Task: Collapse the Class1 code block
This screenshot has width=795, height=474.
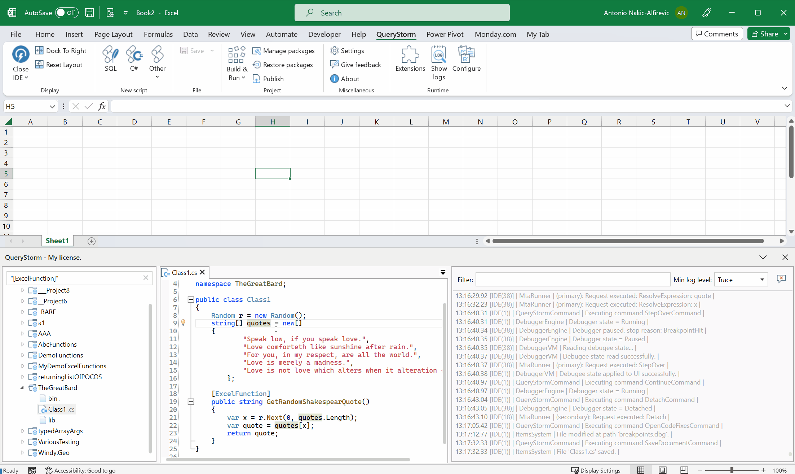Action: pyautogui.click(x=191, y=299)
